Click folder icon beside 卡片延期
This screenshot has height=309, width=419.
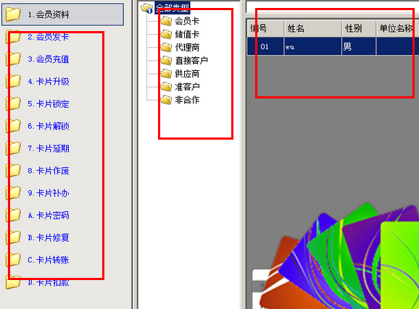pyautogui.click(x=13, y=148)
